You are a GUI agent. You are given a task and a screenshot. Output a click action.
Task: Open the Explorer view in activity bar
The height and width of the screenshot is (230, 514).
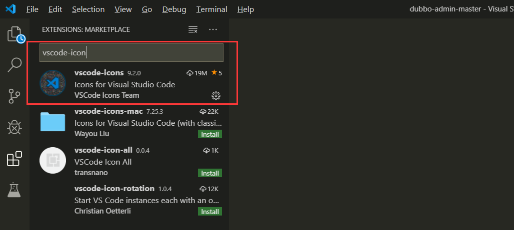click(14, 34)
